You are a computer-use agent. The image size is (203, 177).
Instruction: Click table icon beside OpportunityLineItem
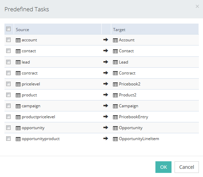(115, 139)
